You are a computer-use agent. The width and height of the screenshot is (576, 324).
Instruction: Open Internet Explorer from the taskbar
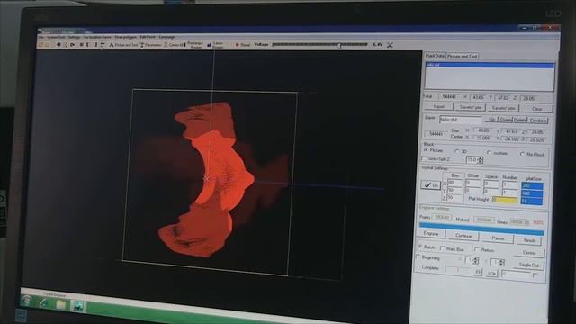point(44,303)
